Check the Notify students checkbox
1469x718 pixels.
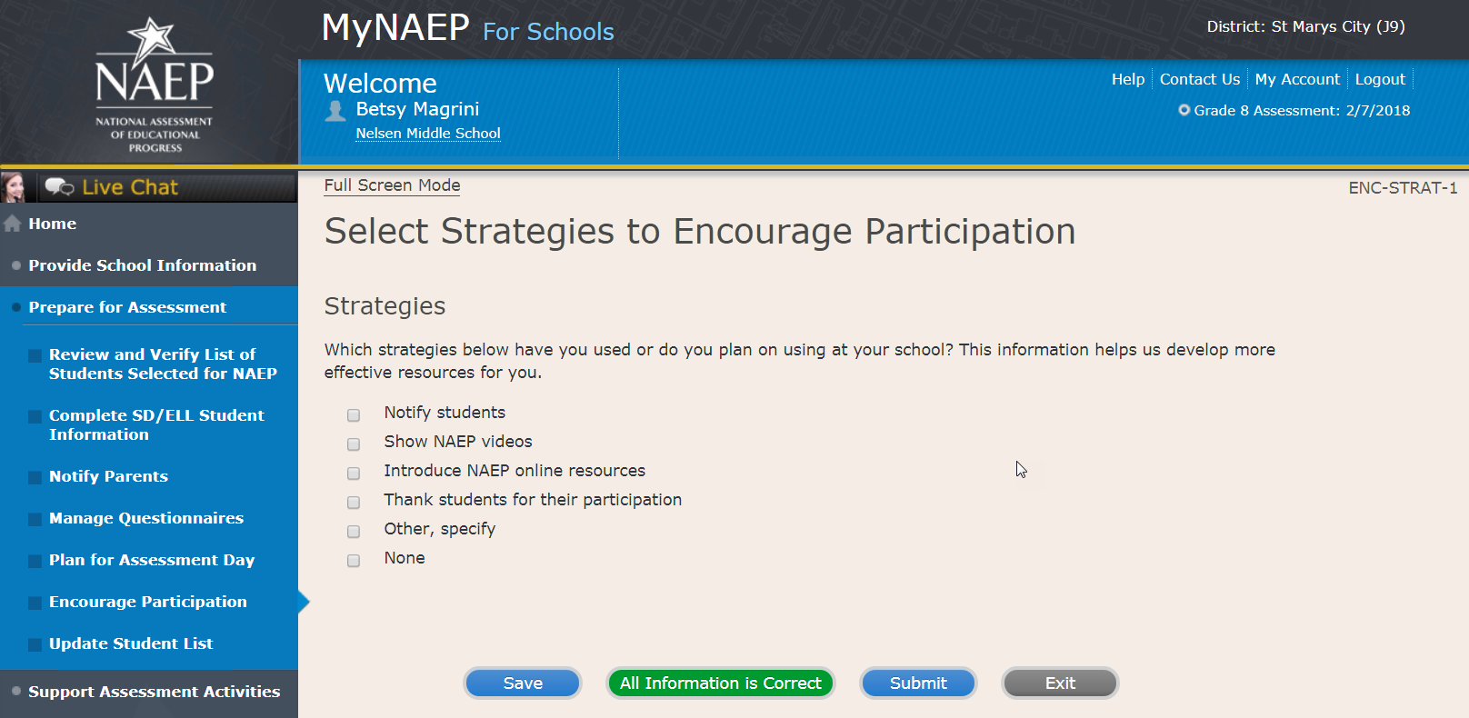pos(354,415)
